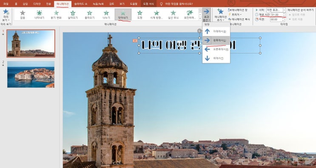Apply the 올라오기 (Float In) animation
Viewport: 316px width, 168px height.
[89, 14]
